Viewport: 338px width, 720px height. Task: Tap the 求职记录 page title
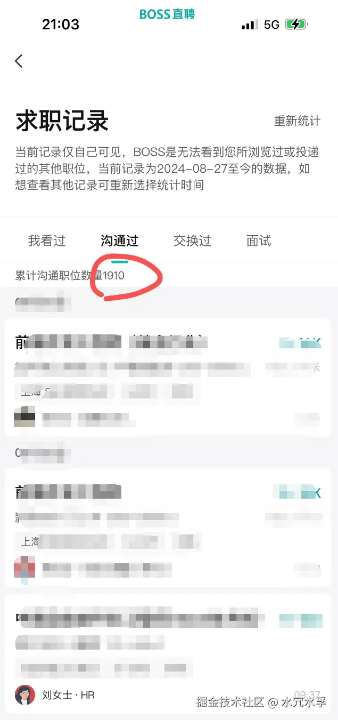[62, 121]
